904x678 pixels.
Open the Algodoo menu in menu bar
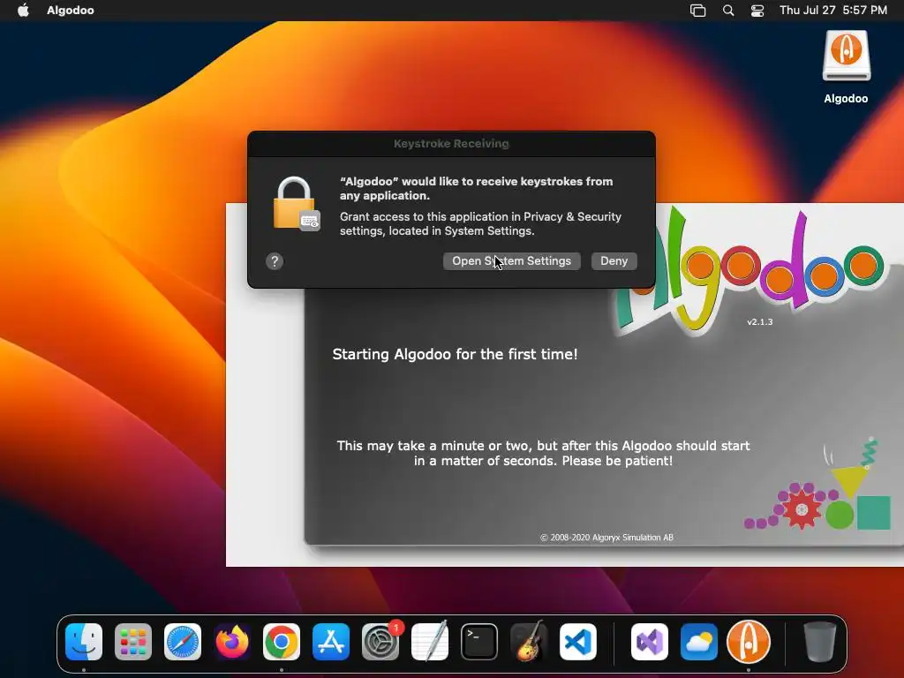tap(71, 11)
